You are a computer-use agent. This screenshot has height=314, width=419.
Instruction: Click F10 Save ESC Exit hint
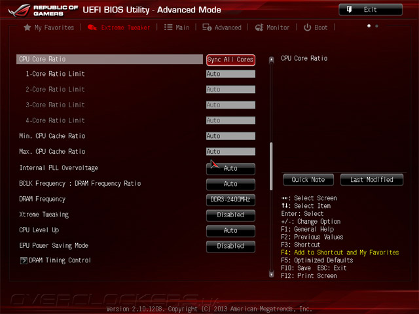click(314, 268)
